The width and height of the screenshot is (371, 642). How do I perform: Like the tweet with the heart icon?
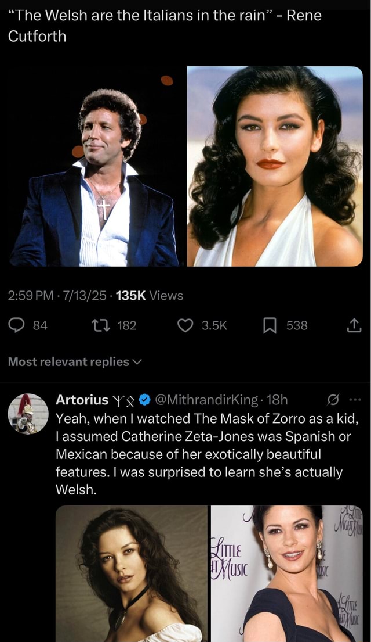(185, 325)
